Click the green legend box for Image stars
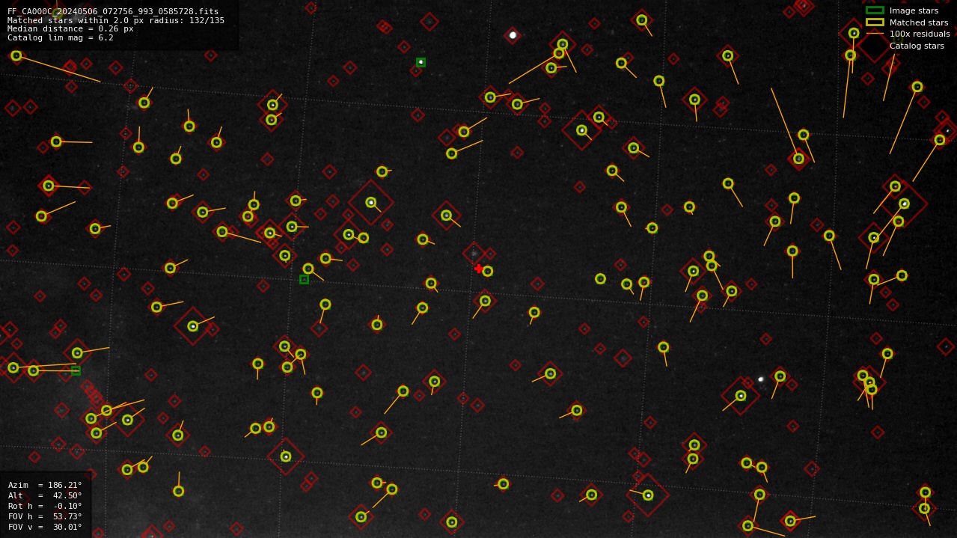Screen dimensions: 957x538 [875, 10]
